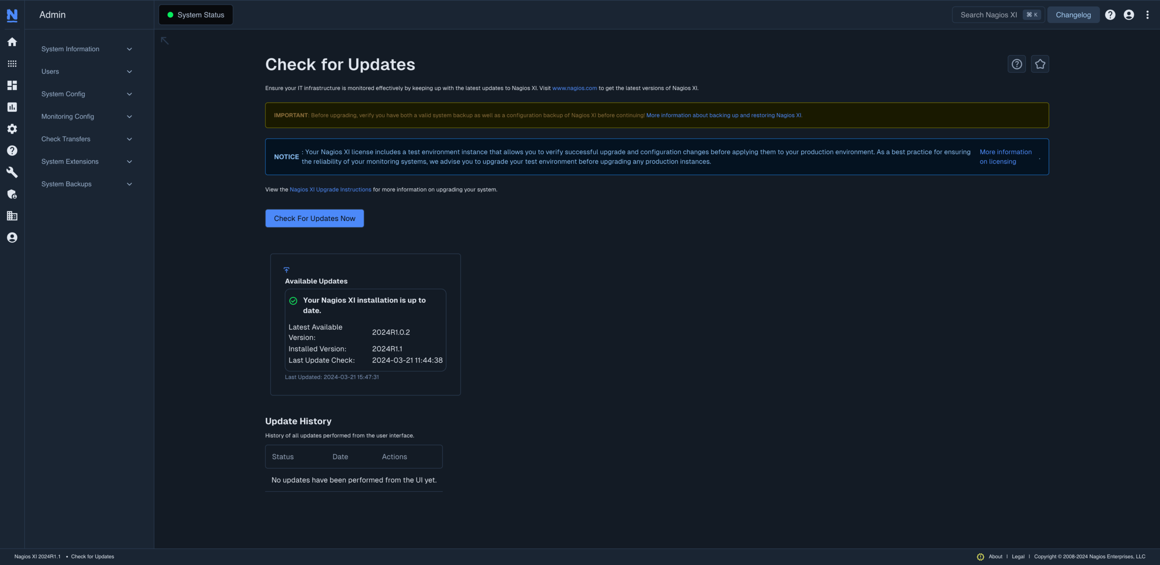Toggle the favorite star for Check for Updates

pyautogui.click(x=1040, y=64)
